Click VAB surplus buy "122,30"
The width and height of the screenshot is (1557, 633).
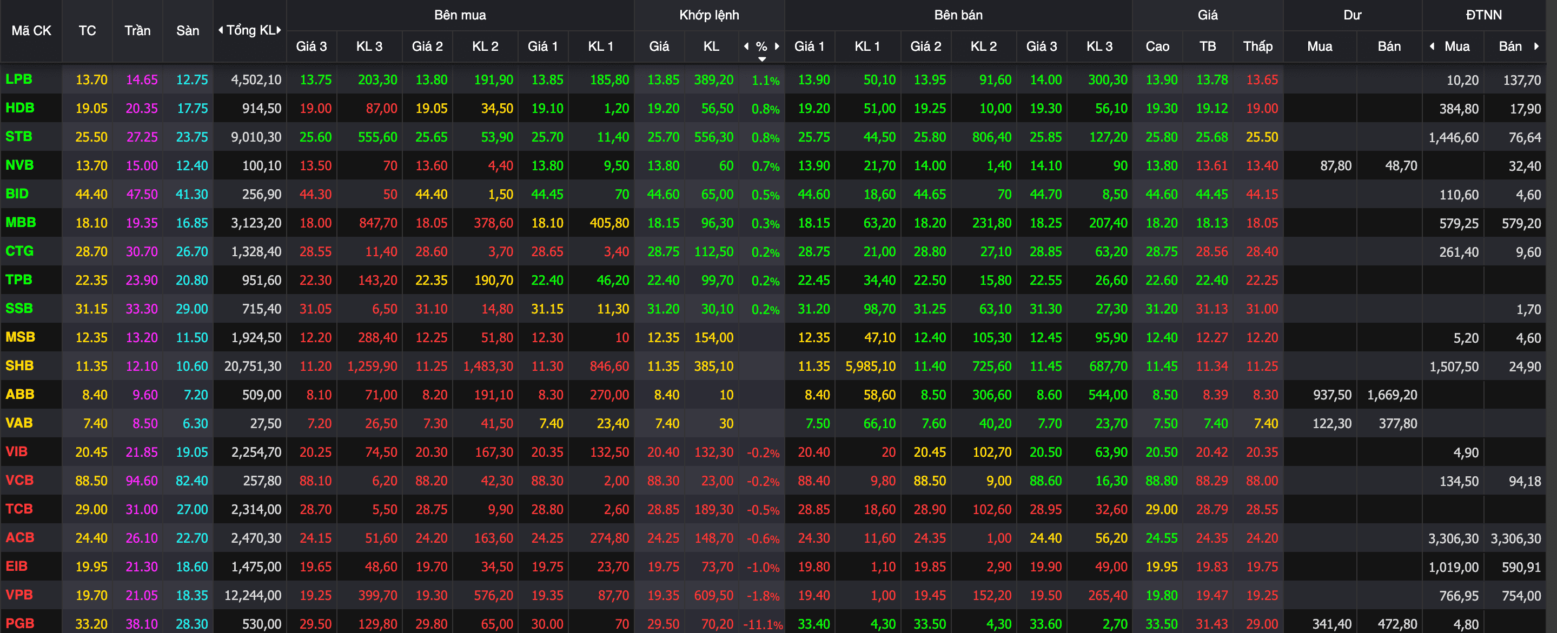1331,423
